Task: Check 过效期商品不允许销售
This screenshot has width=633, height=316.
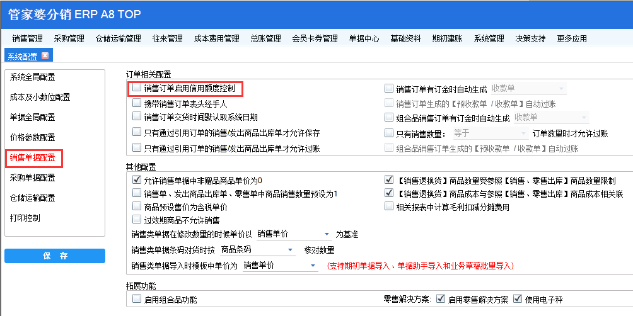Action: click(x=137, y=220)
